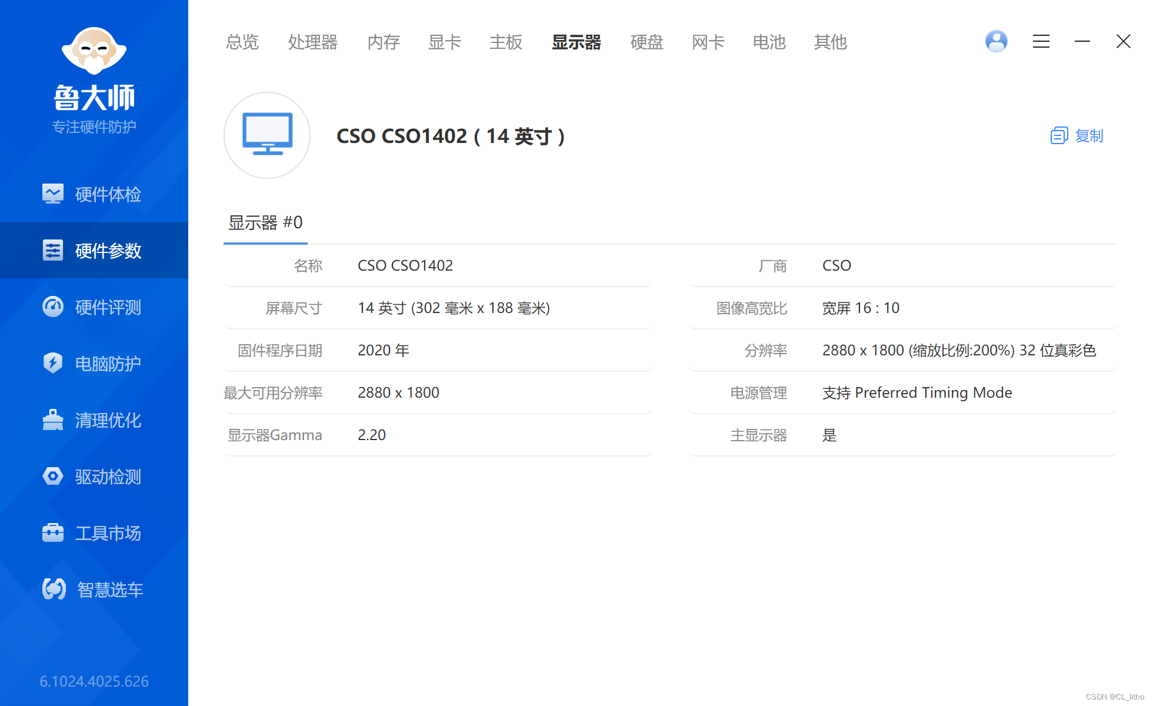Select the 显示器 #0 sub-tab

click(x=265, y=223)
